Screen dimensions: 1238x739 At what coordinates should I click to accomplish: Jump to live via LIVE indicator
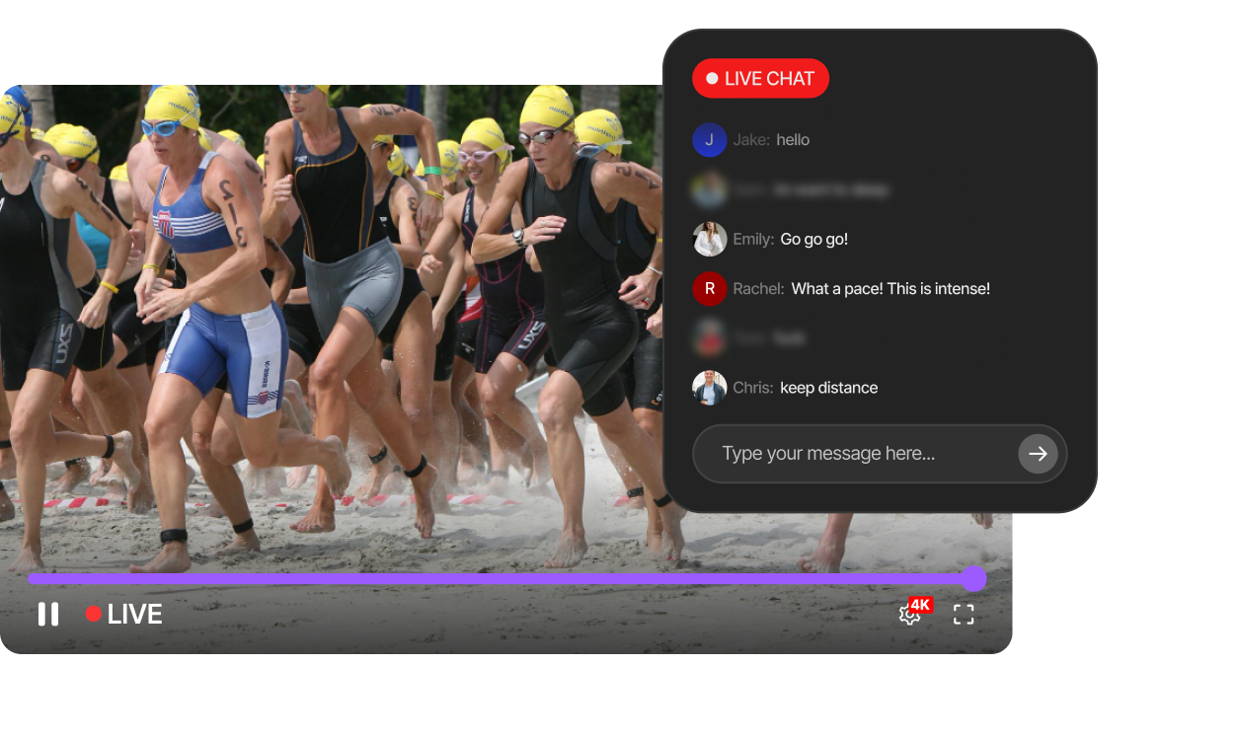124,614
